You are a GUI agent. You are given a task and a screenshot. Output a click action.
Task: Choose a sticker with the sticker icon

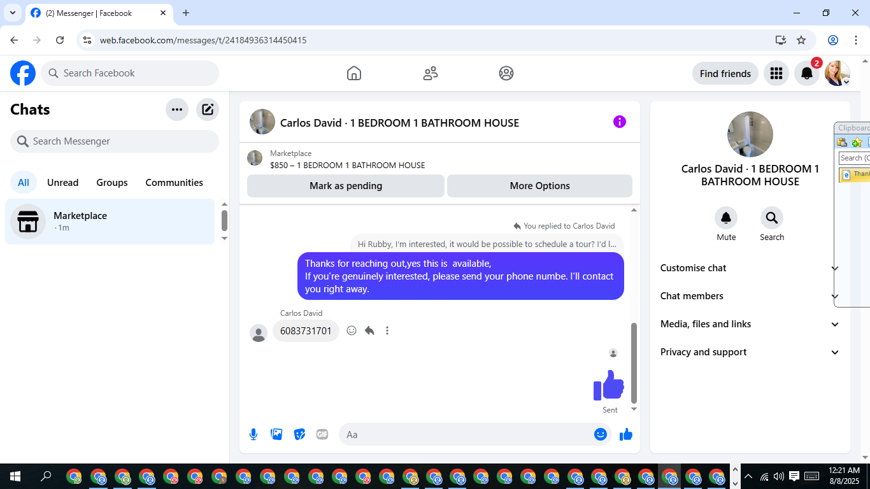coord(299,434)
